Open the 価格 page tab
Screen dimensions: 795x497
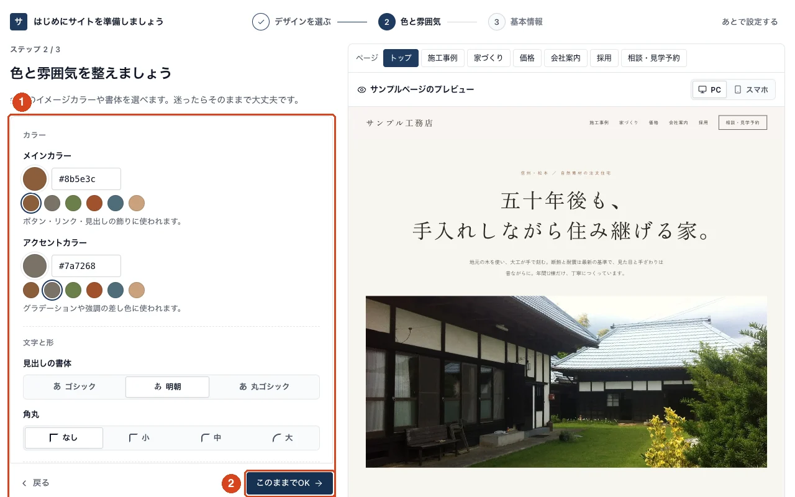[527, 58]
